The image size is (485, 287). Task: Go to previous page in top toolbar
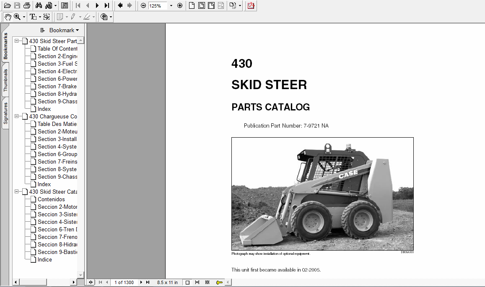point(88,5)
